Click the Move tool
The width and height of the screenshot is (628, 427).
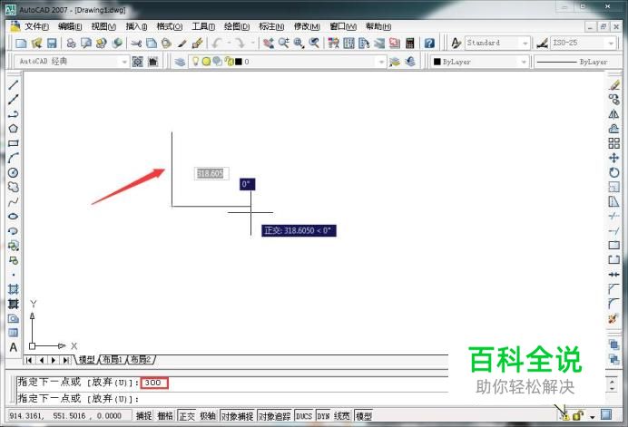tap(614, 158)
